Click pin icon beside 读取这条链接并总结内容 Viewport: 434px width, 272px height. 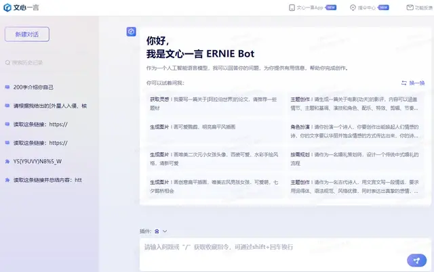7,180
